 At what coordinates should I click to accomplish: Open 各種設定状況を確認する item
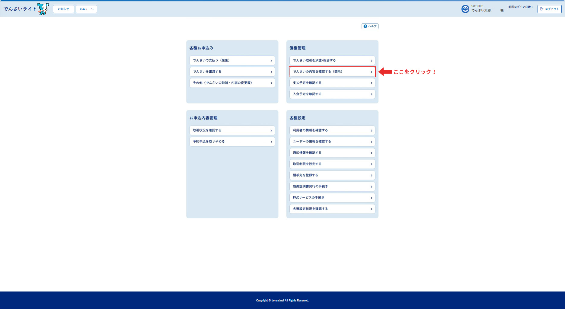[x=332, y=209]
